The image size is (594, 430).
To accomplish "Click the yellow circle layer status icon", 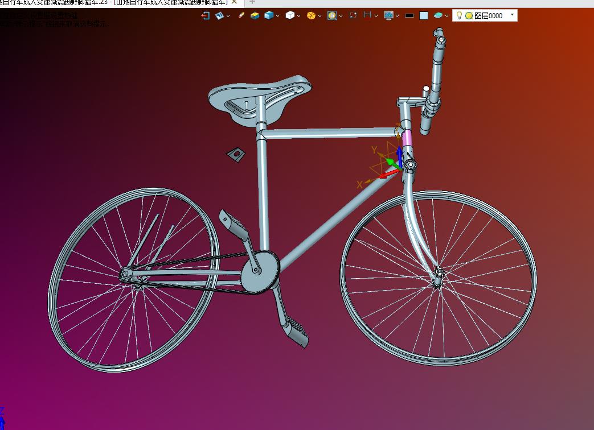I will point(469,15).
